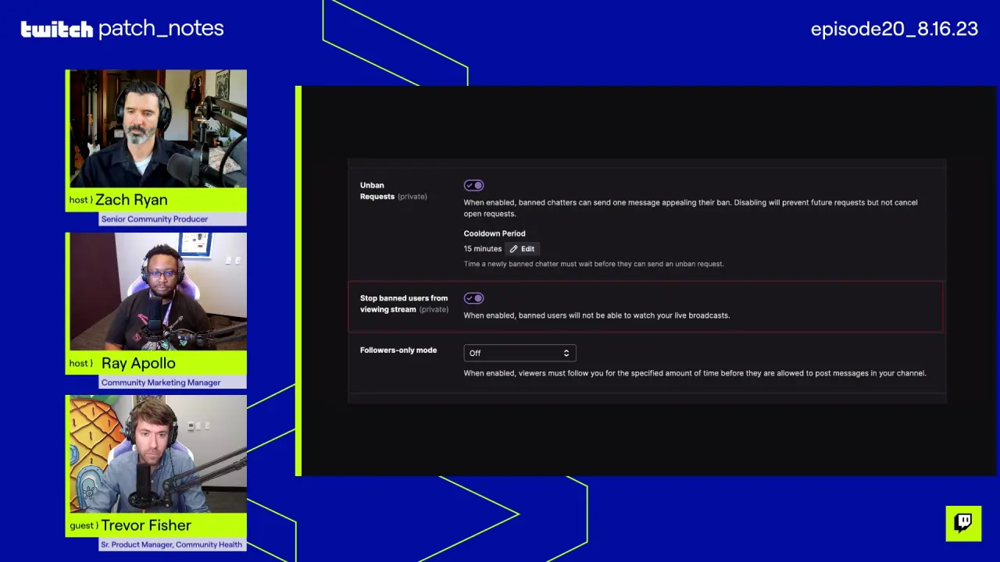
Task: Turn off Stop banned users from viewing stream
Action: click(x=473, y=297)
